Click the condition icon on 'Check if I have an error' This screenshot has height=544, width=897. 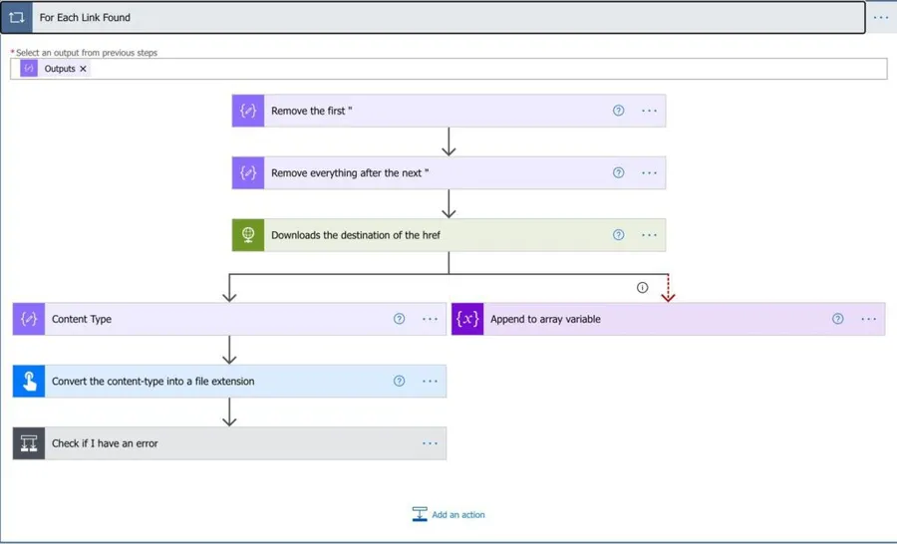tap(29, 443)
